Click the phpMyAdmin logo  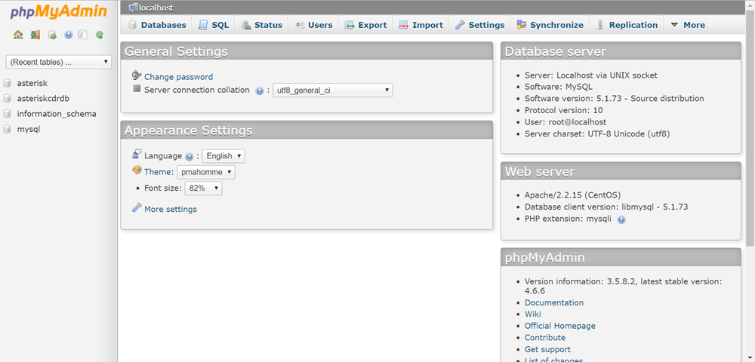(59, 13)
